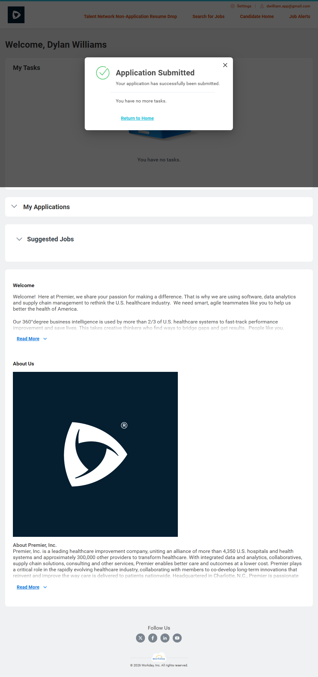The width and height of the screenshot is (318, 677).
Task: Click the Workday logo in footer
Action: pyautogui.click(x=159, y=657)
